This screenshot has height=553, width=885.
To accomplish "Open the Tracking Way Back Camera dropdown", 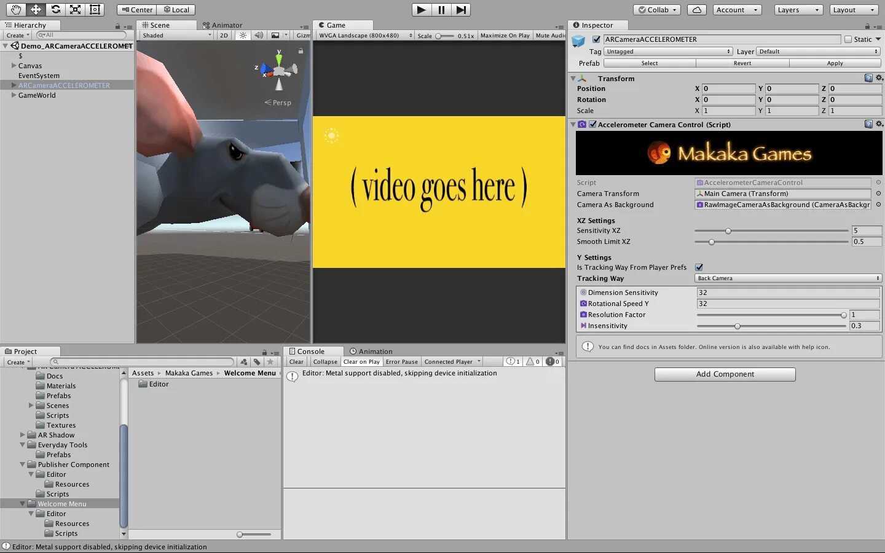I will click(788, 278).
